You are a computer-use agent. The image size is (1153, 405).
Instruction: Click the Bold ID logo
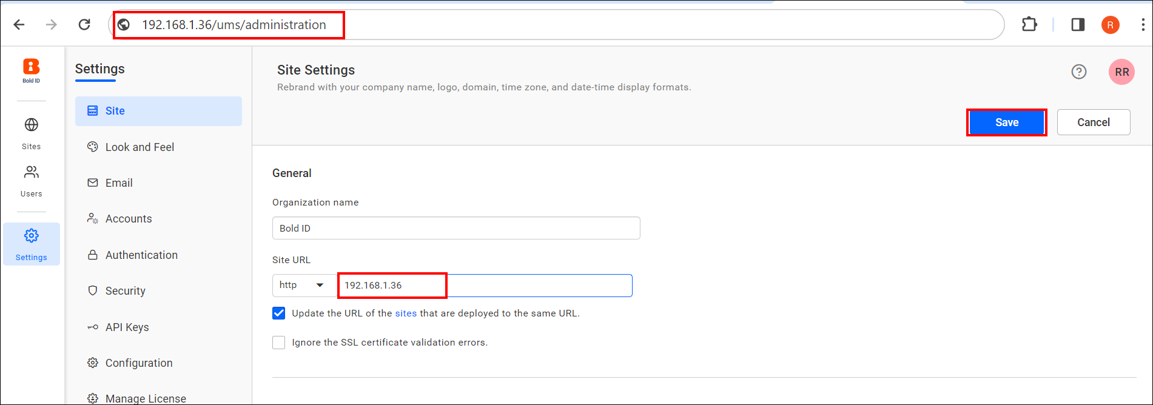click(32, 71)
